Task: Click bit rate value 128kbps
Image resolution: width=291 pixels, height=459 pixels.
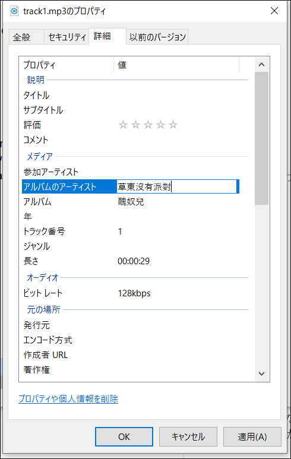Action: coord(134,293)
